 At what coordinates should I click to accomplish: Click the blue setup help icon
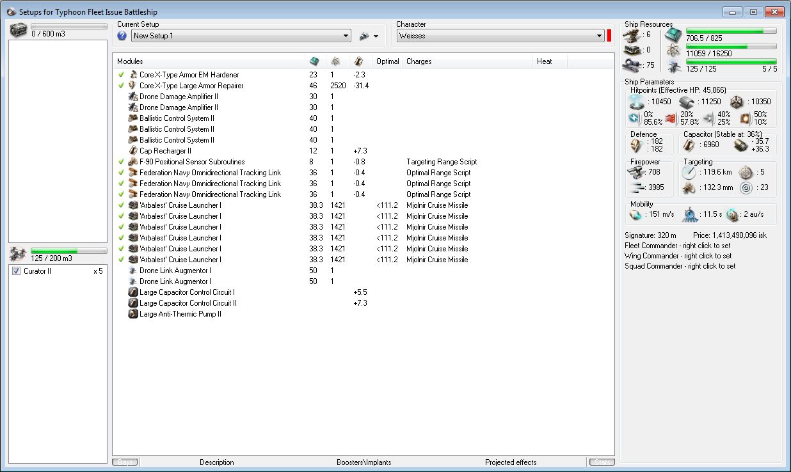coord(122,36)
